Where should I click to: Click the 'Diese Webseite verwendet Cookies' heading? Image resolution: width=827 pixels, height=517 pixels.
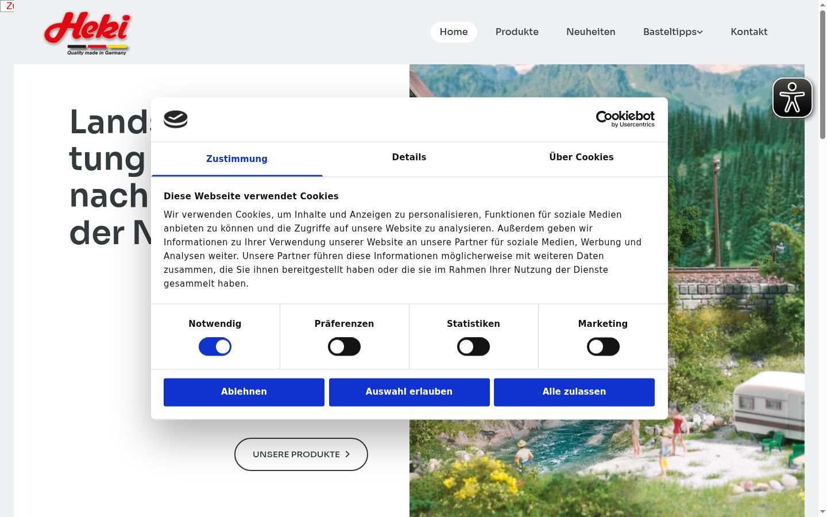[251, 196]
